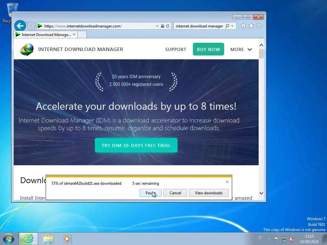Click the muted volume tray icon
The height and width of the screenshot is (245, 327).
[x=292, y=239]
